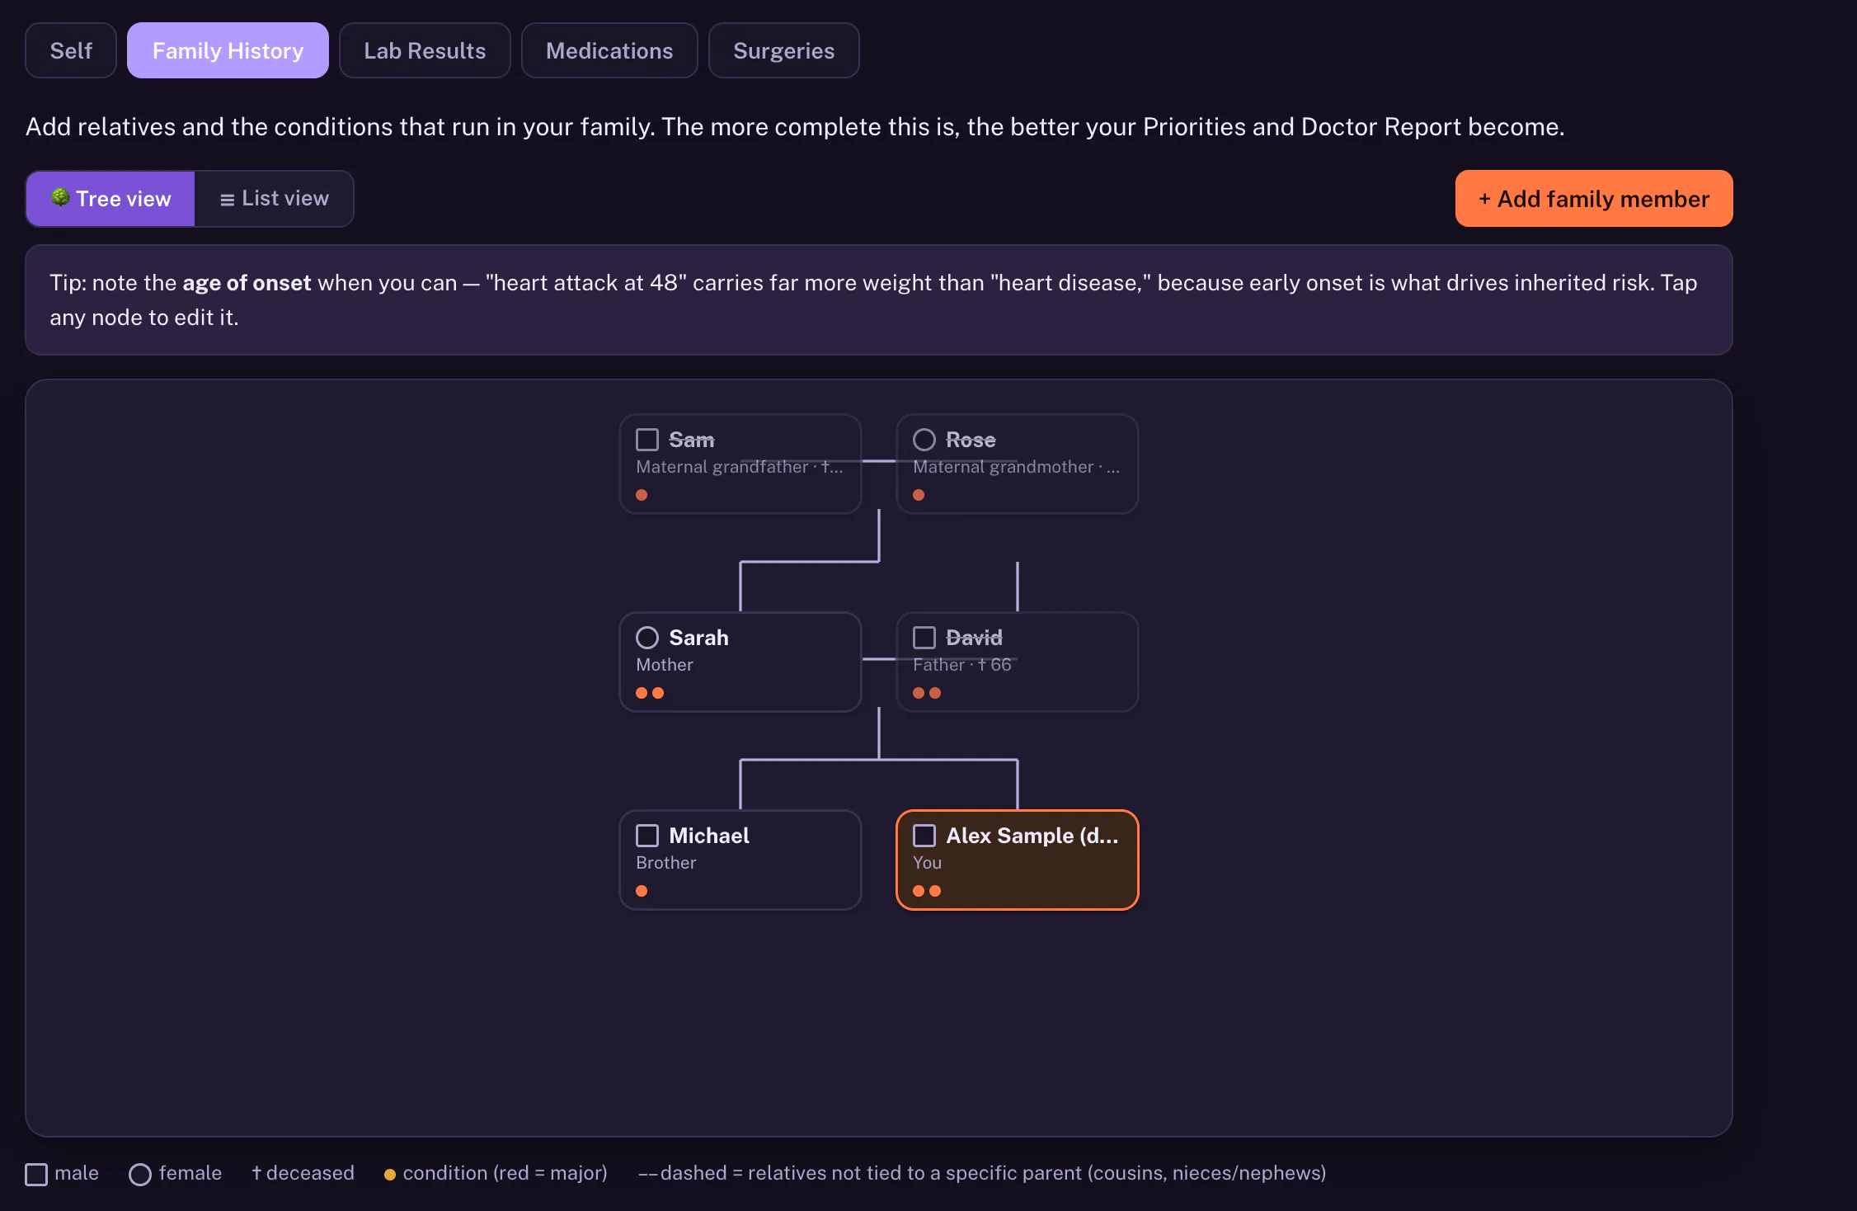1857x1211 pixels.
Task: Edit the Sarah Mother node
Action: pos(740,662)
